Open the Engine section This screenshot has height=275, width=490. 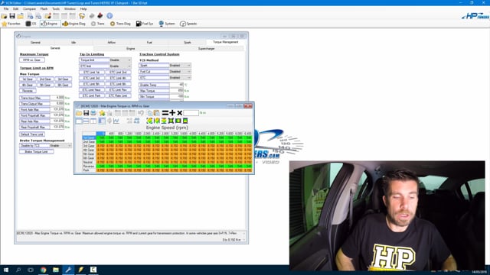[50, 24]
